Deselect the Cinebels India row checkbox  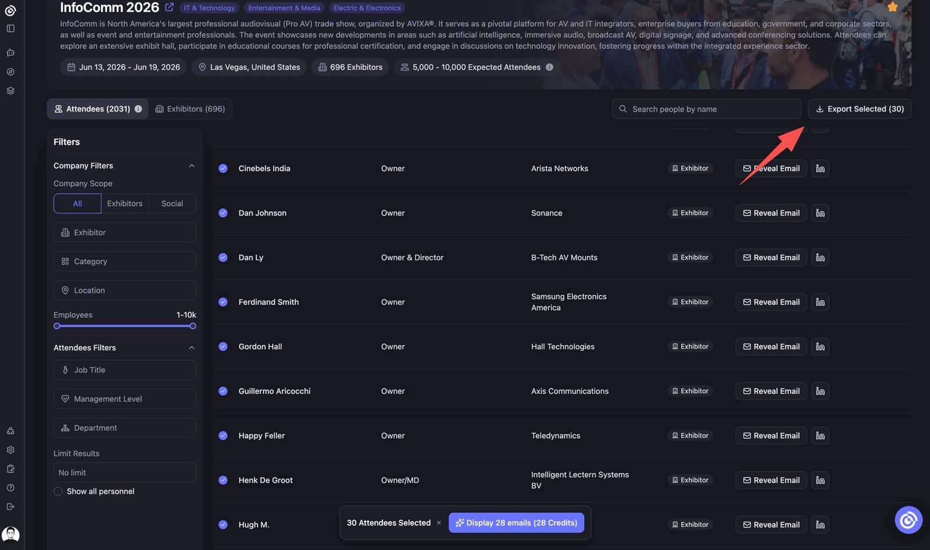[x=223, y=168]
